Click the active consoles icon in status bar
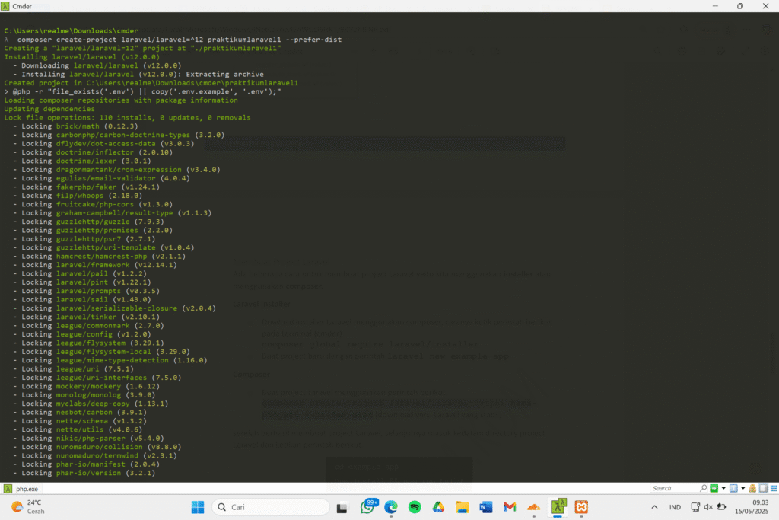 [733, 488]
